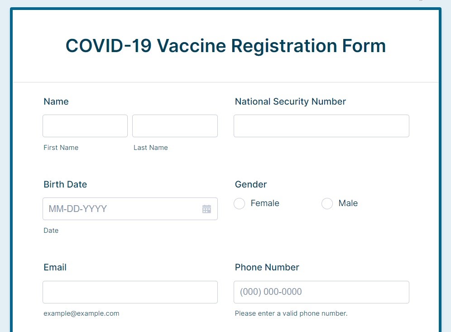The width and height of the screenshot is (451, 332).
Task: Choose the Male radio button
Action: [x=327, y=204]
